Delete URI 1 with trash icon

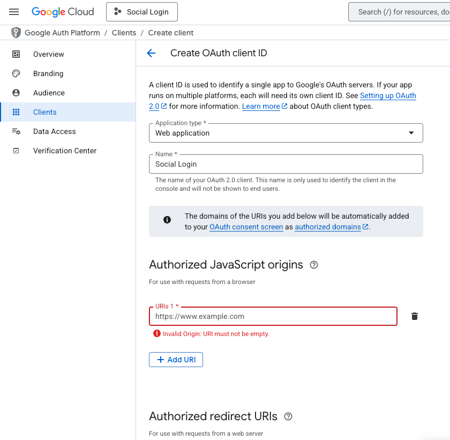414,316
